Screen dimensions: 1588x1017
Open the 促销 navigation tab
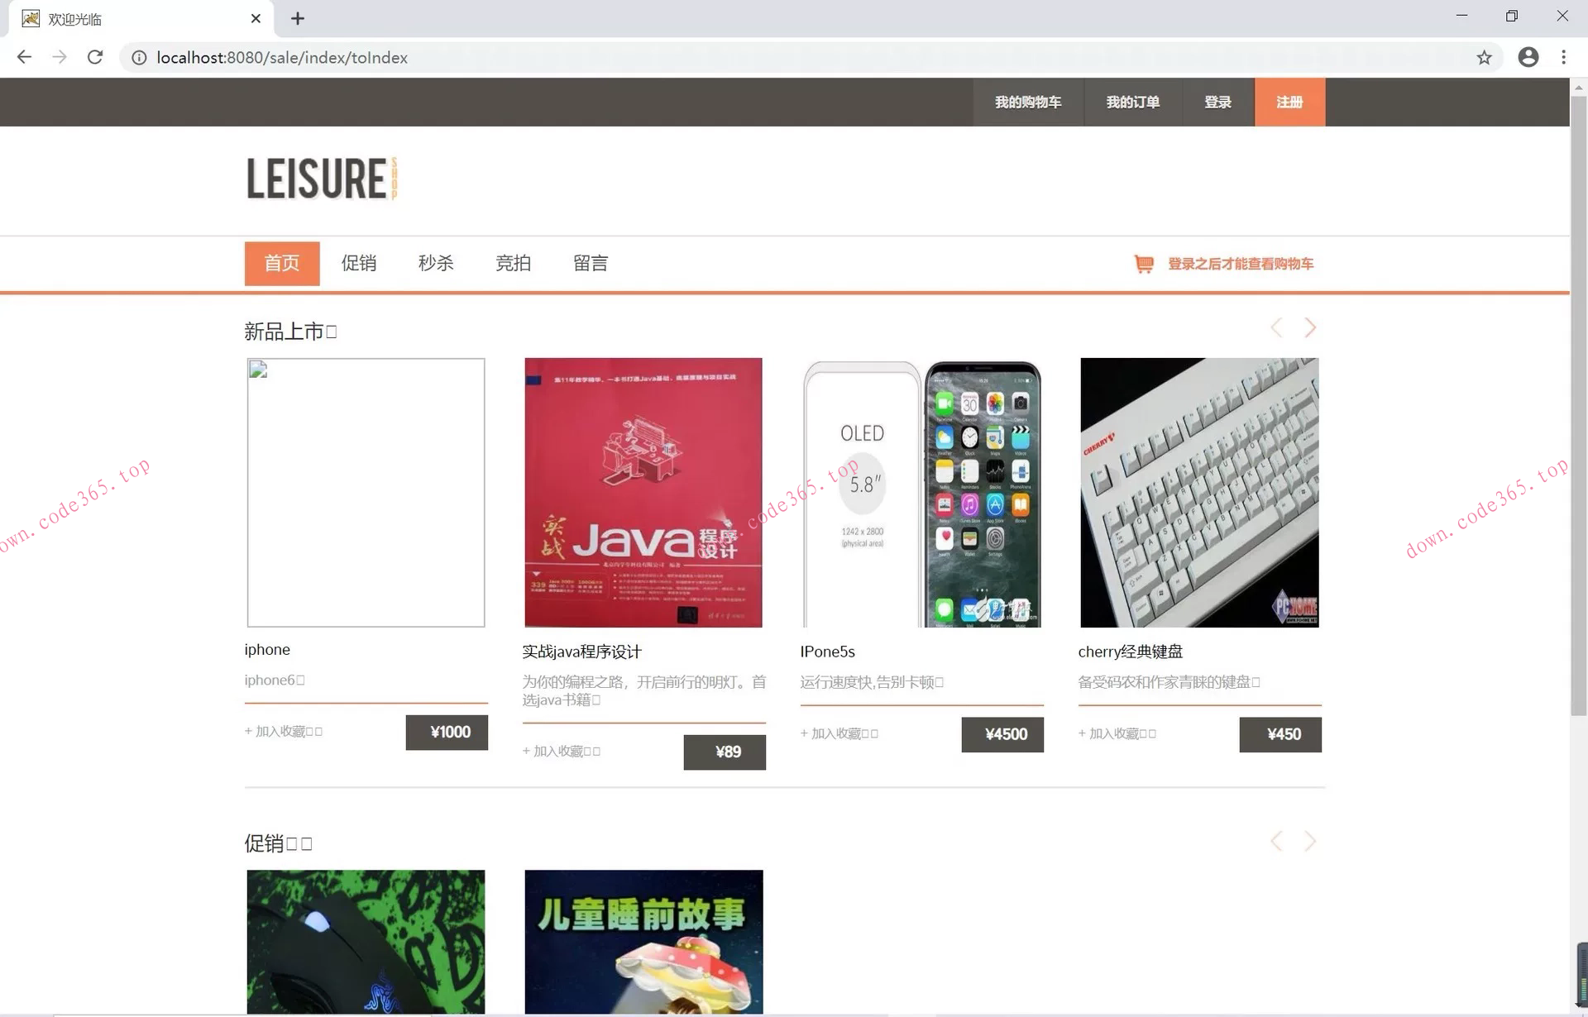pyautogui.click(x=358, y=263)
